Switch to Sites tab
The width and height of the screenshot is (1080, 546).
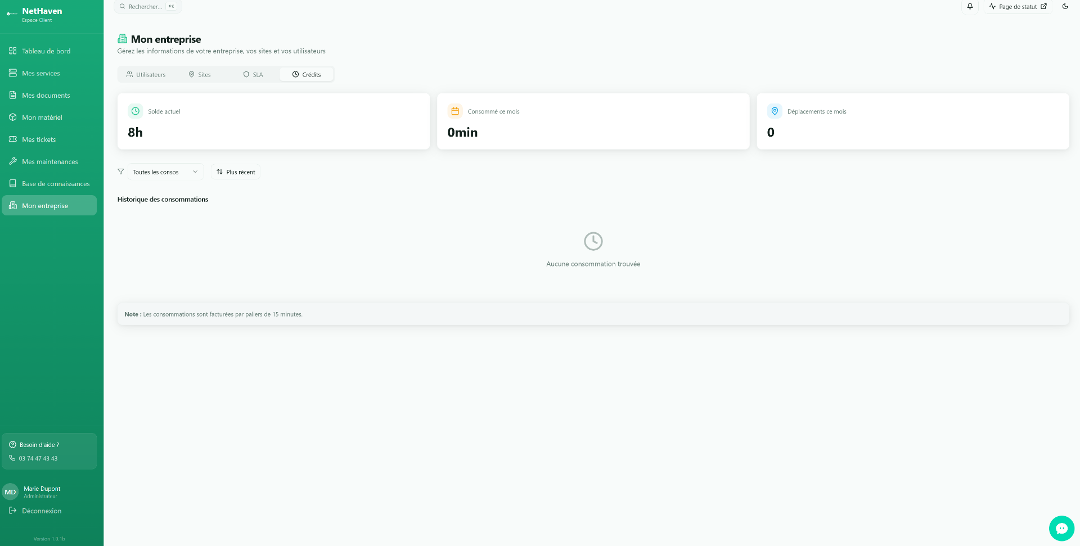200,74
